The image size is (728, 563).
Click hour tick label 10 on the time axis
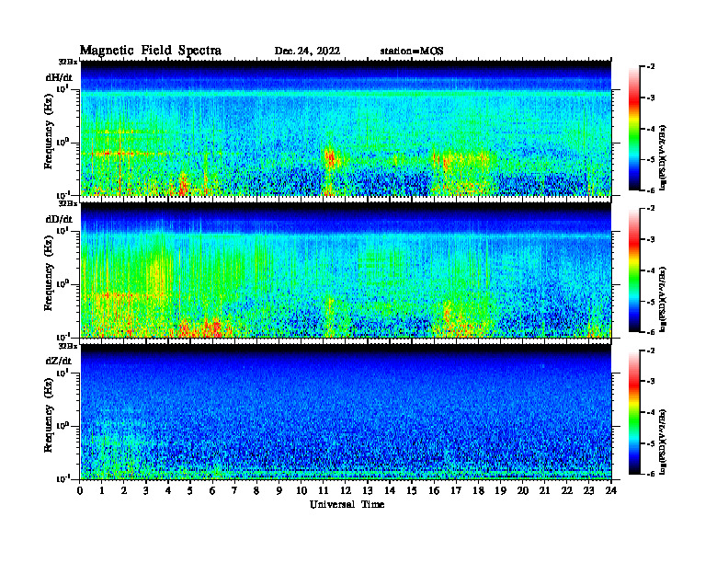[301, 491]
